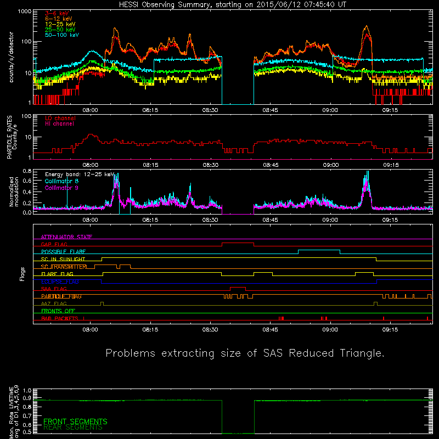Viewport: 439px width, 439px height.
Task: Click the 'SC TRANSMITTER' flag label
Action: coord(64,267)
